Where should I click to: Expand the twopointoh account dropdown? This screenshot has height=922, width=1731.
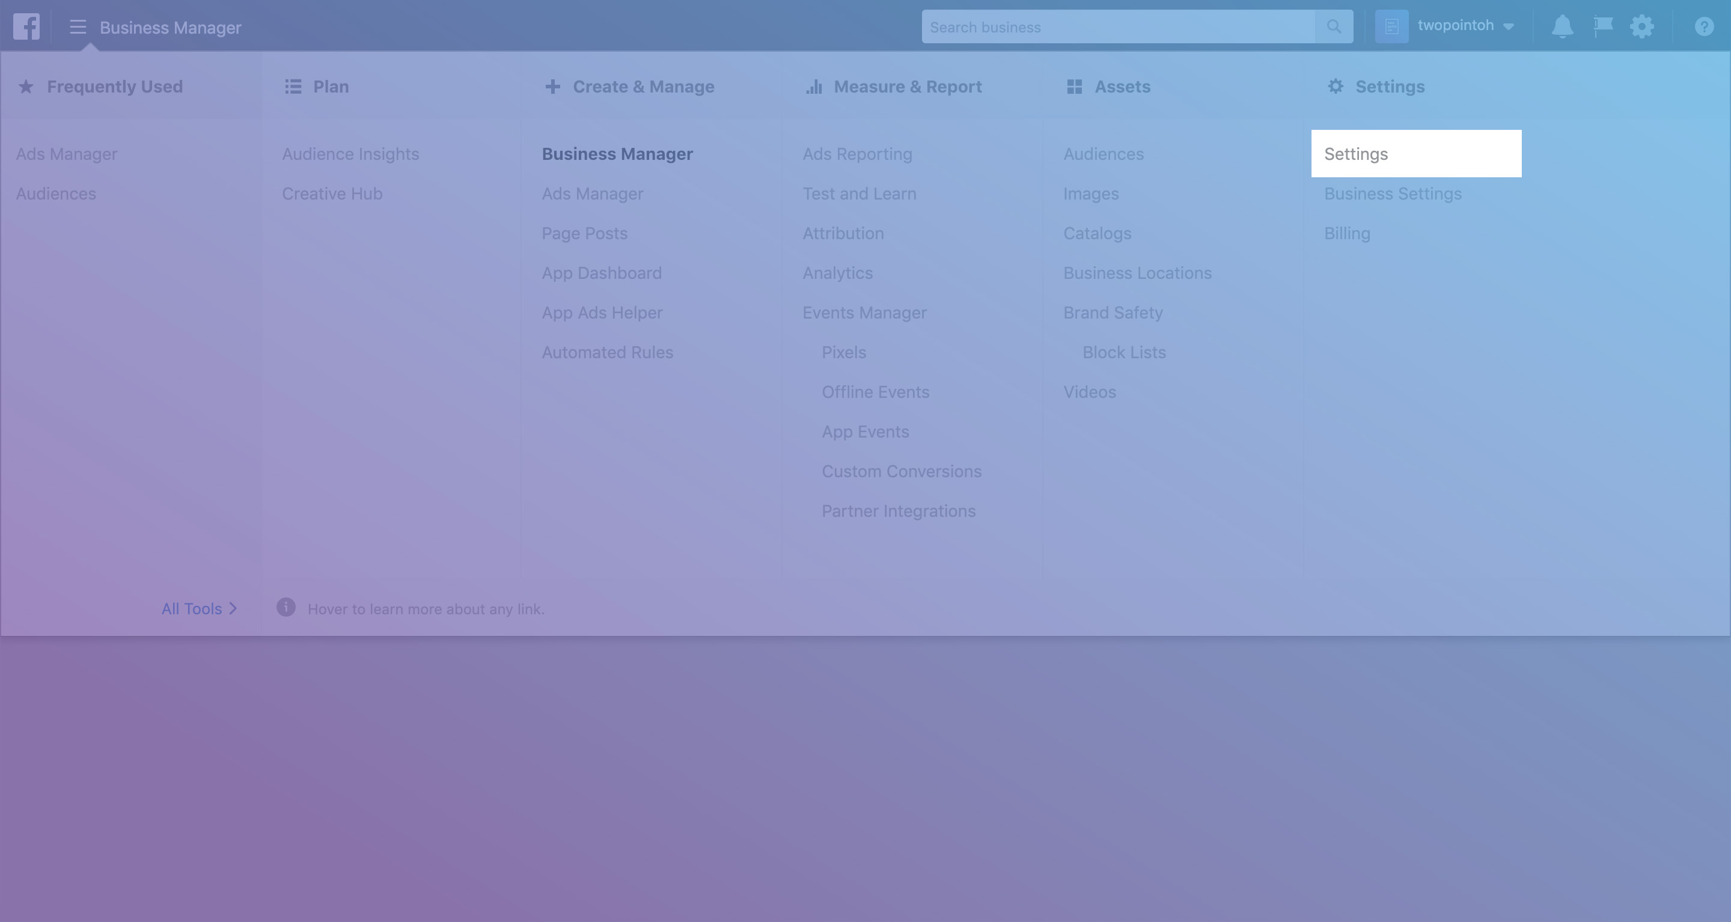tap(1509, 27)
